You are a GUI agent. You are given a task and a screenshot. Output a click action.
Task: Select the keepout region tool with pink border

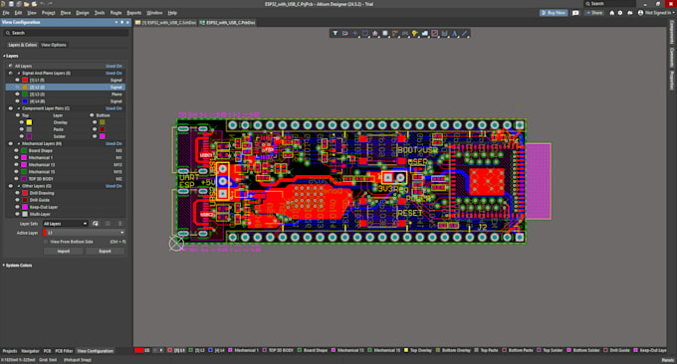(435, 33)
